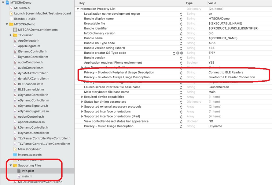Screen dimensions: 272x185
Task: Select optionController.m in navigator
Action: coord(31,122)
